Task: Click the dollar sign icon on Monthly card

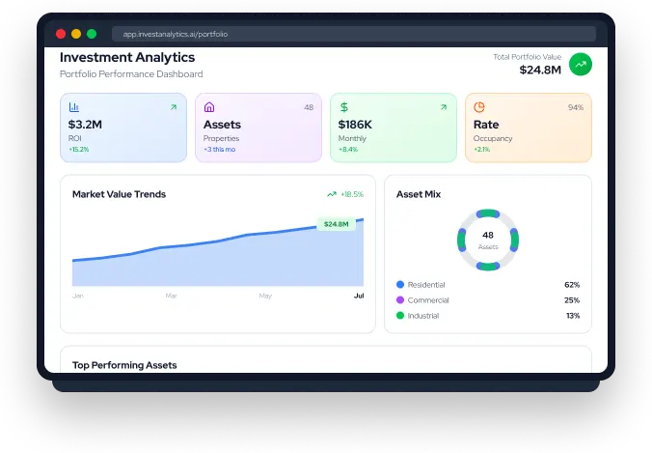Action: coord(344,107)
